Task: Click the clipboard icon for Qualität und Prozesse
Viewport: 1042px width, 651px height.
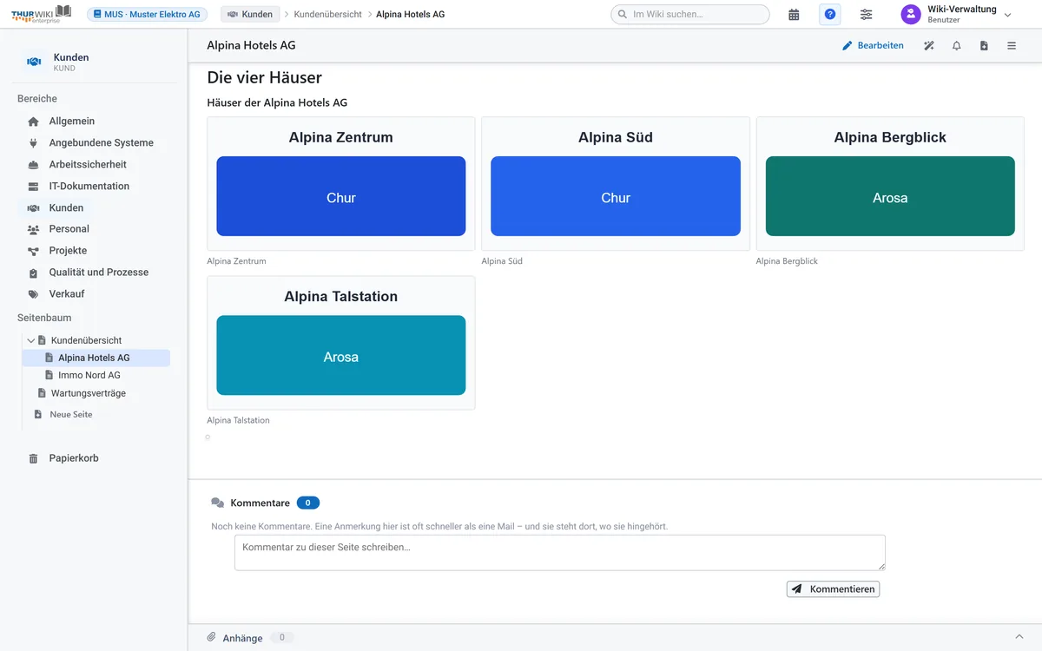Action: pos(33,273)
